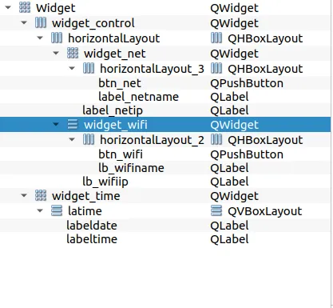Click the layout icon next to horizontalLayout_2
333x308 pixels.
(x=89, y=139)
